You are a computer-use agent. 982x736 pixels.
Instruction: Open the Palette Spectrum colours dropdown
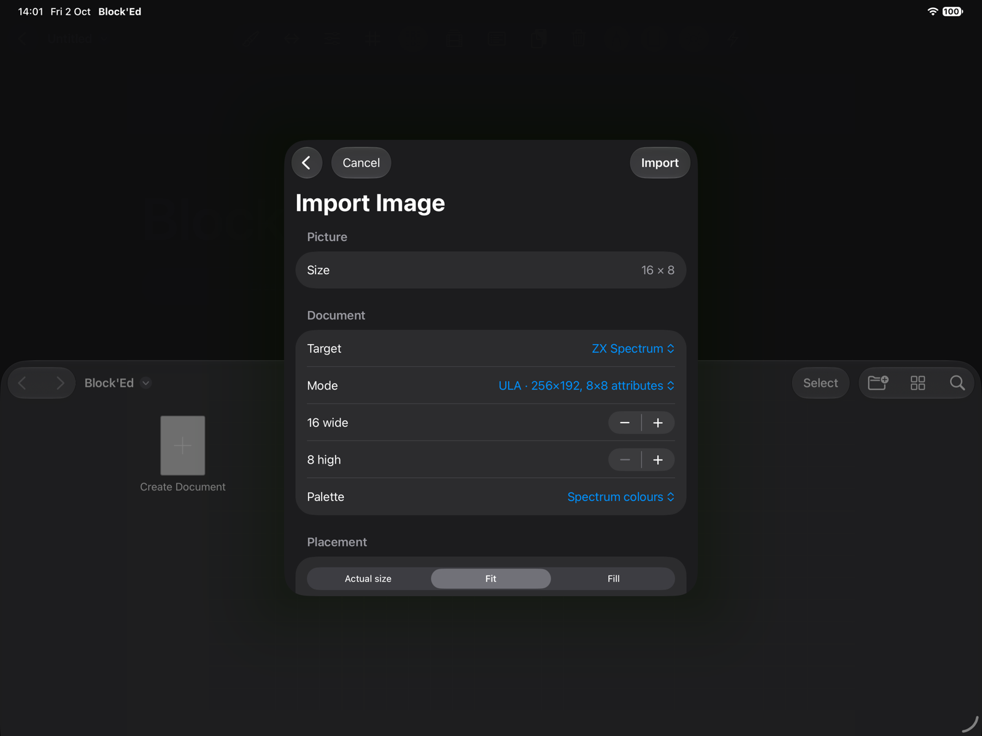pyautogui.click(x=621, y=497)
